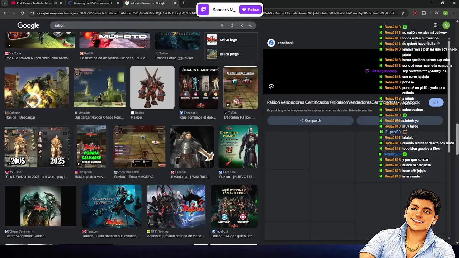Click the Facebook source in preview panel
Image resolution: width=459 pixels, height=258 pixels.
coord(280,43)
